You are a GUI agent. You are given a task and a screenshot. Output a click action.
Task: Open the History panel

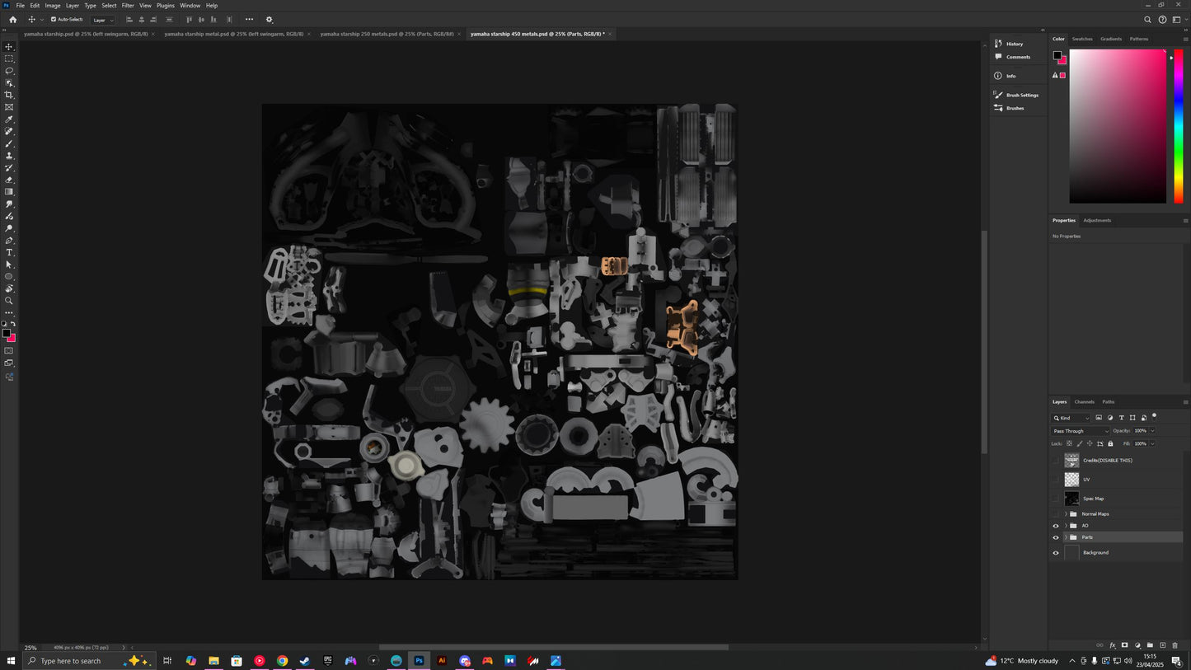(x=1014, y=44)
